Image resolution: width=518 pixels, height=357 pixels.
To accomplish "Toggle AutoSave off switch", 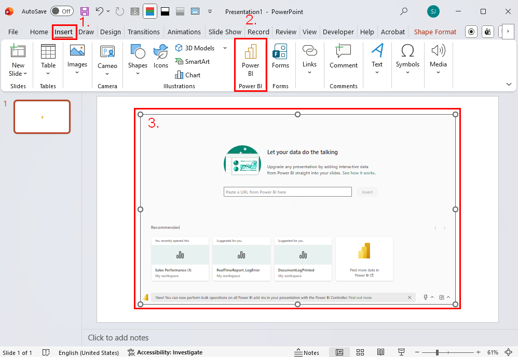I will 62,11.
